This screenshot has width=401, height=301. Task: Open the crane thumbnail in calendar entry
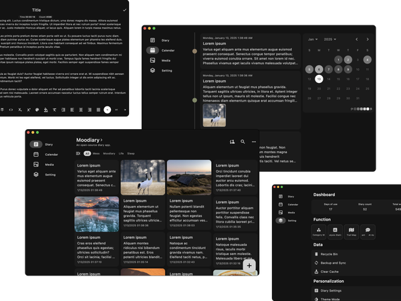[215, 115]
